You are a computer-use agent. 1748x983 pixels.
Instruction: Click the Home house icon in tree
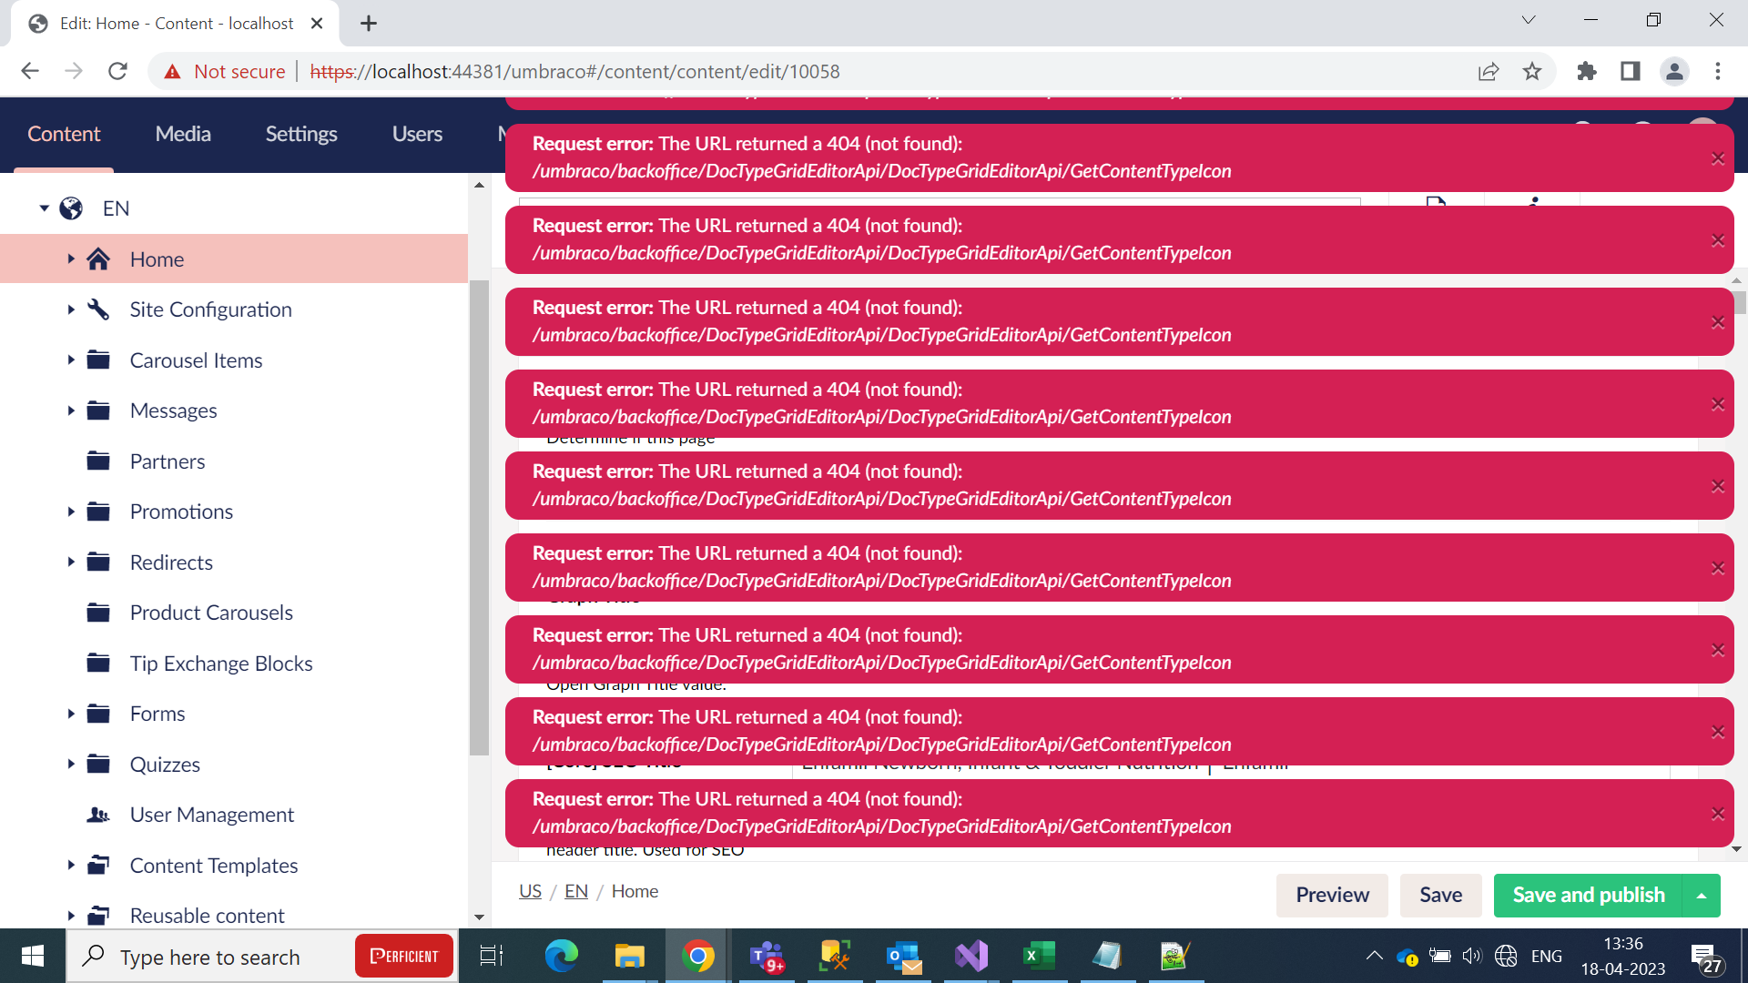(x=98, y=259)
